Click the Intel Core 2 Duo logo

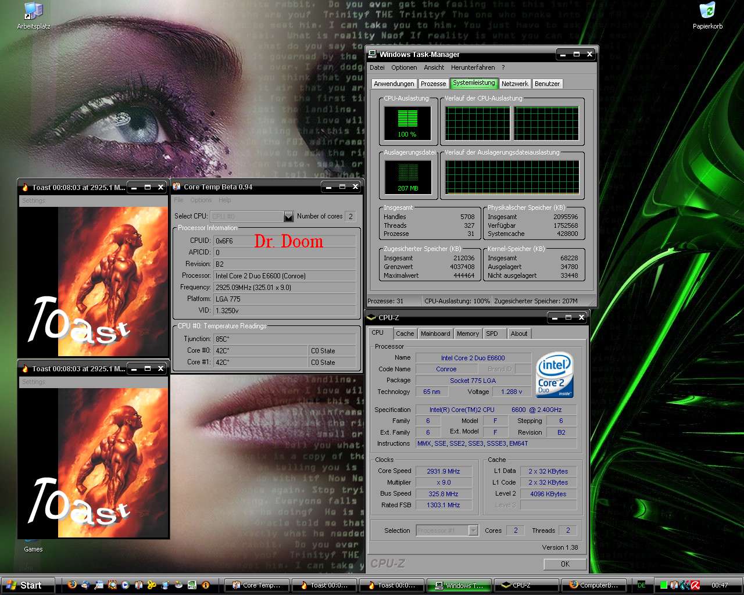pos(555,375)
